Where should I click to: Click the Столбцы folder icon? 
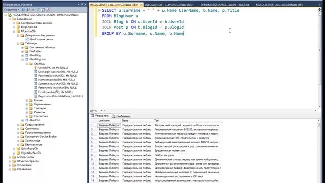31,64
